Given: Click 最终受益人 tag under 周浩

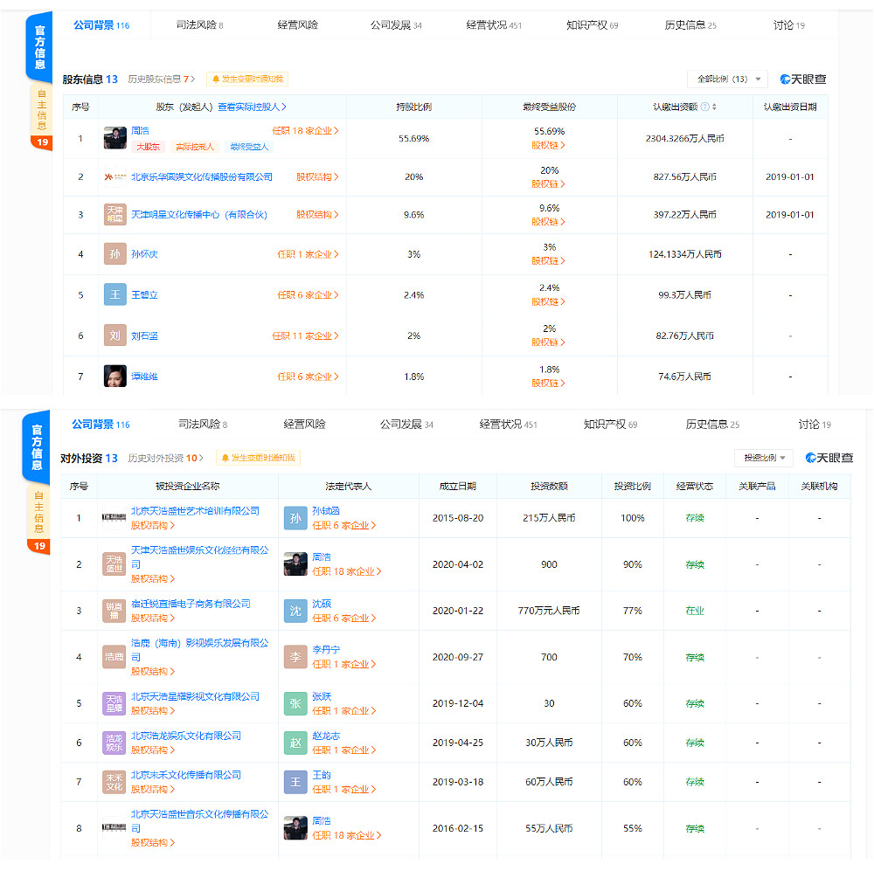Looking at the screenshot, I should (x=249, y=147).
